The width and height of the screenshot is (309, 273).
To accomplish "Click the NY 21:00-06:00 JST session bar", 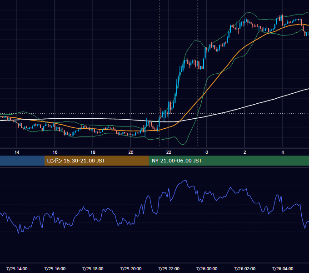I will (x=229, y=161).
